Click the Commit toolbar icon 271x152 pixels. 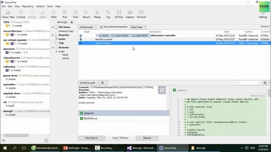[21, 14]
